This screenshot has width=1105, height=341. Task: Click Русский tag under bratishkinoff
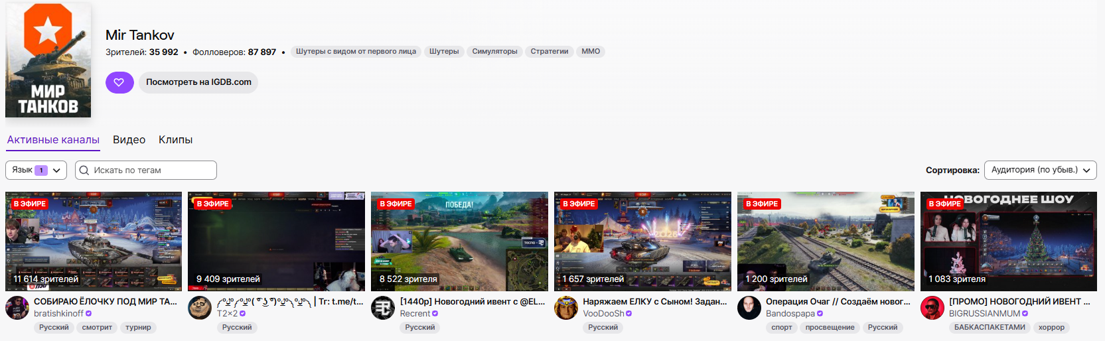click(x=54, y=327)
